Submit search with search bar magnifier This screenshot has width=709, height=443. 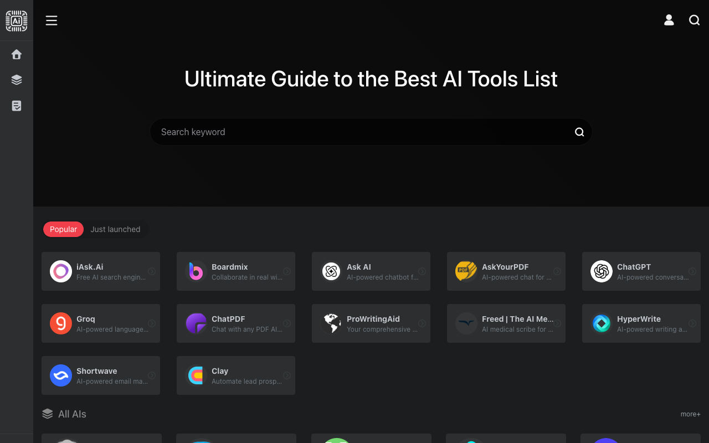pos(579,132)
